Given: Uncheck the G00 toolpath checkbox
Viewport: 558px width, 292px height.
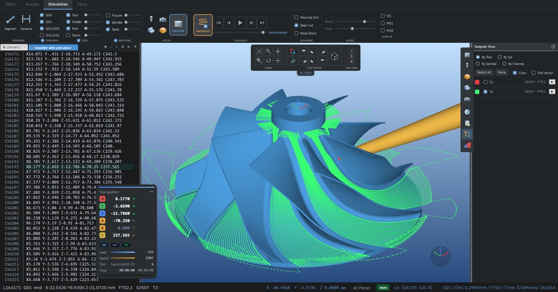Looking at the screenshot, I should point(41,15).
